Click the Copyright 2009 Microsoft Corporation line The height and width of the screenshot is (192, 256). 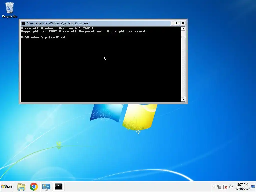84,31
